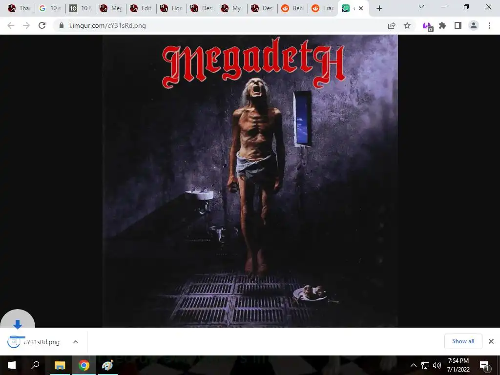Screen dimensions: 500x375
Task: Show all downloads
Action: tap(463, 341)
